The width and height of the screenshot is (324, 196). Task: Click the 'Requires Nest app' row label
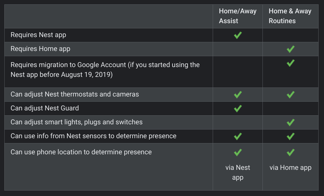point(38,35)
